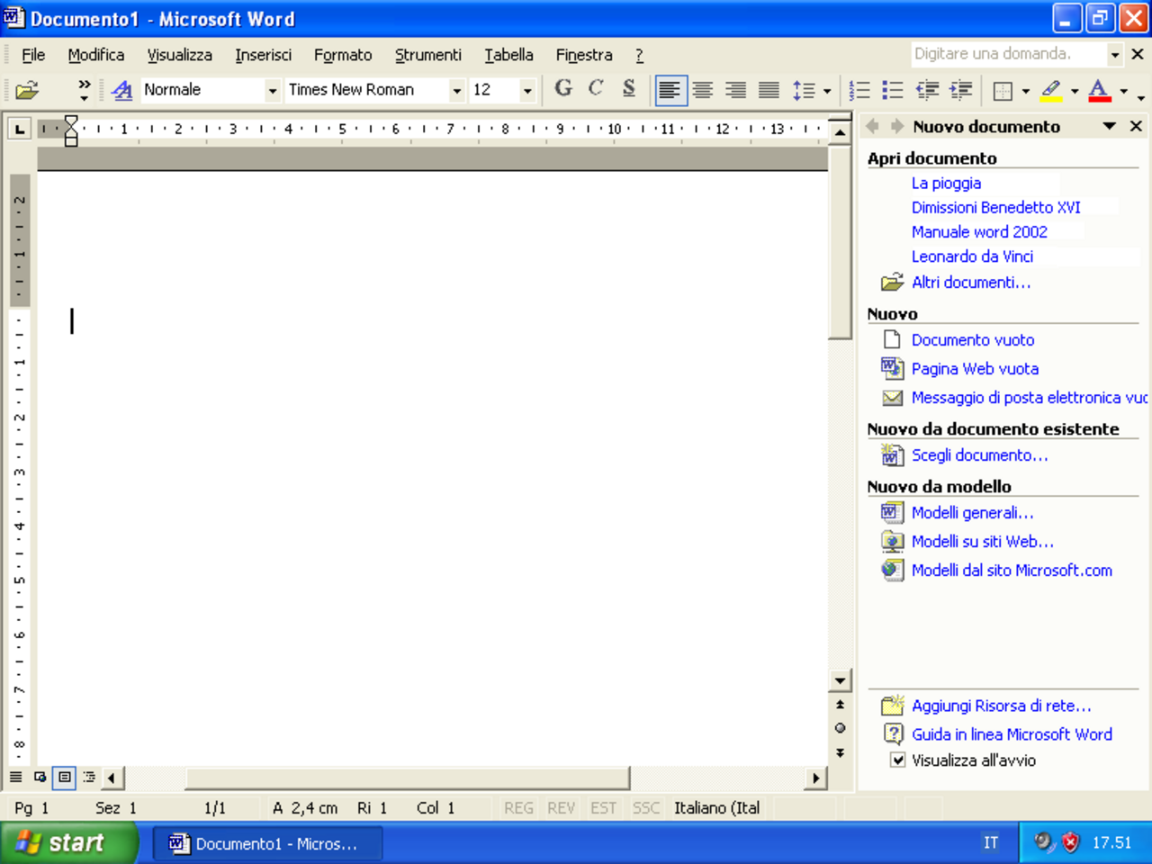
Task: Click the horizontal scrollbar thumb
Action: point(408,778)
